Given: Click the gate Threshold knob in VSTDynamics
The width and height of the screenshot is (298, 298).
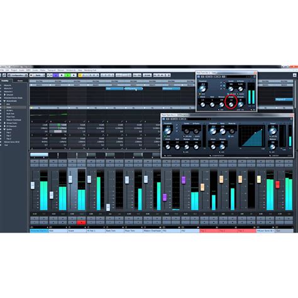Looking at the screenshot, I should [167, 131].
